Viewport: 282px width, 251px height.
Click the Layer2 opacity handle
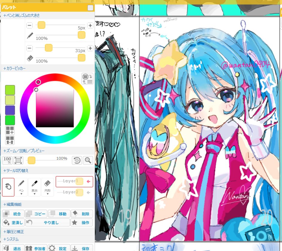80,192
